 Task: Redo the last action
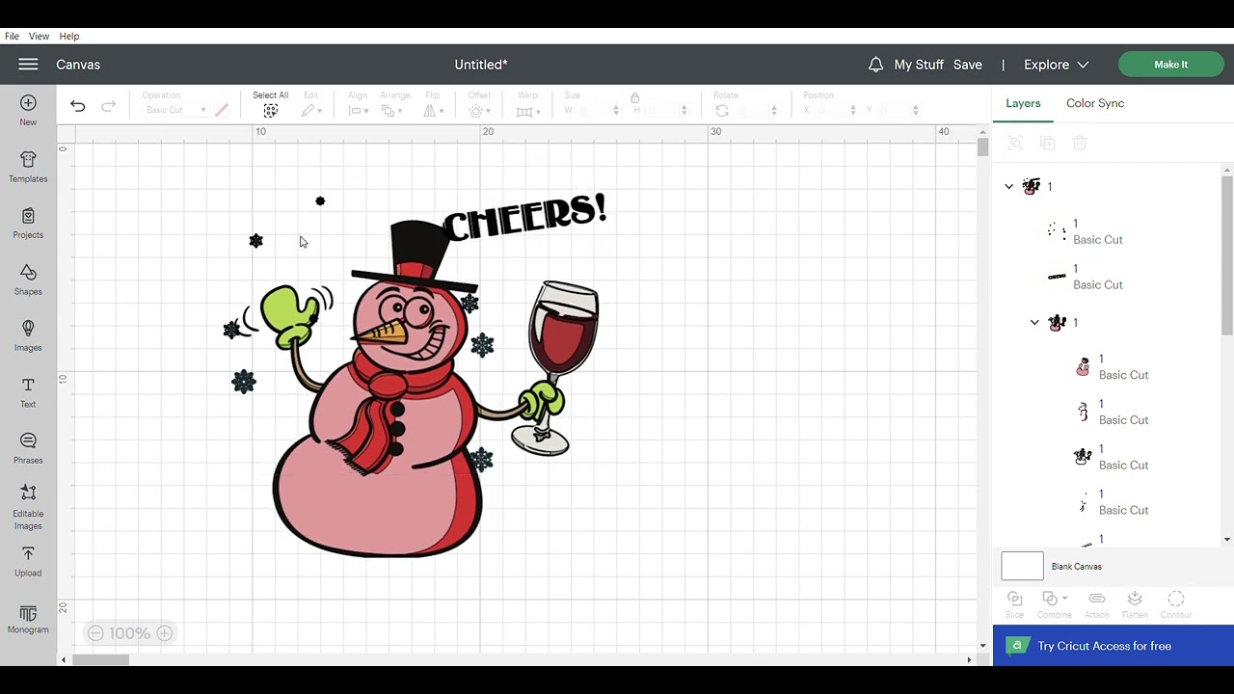[x=109, y=107]
